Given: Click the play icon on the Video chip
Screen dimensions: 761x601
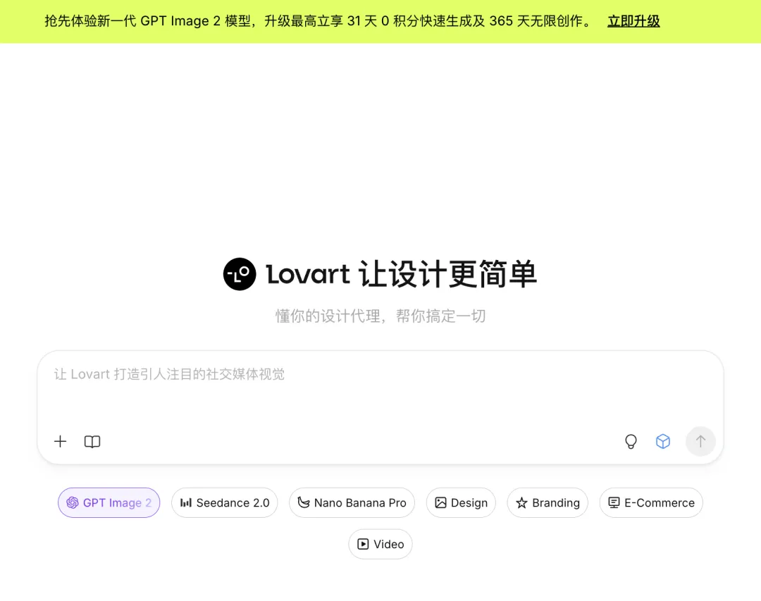Looking at the screenshot, I should 362,544.
